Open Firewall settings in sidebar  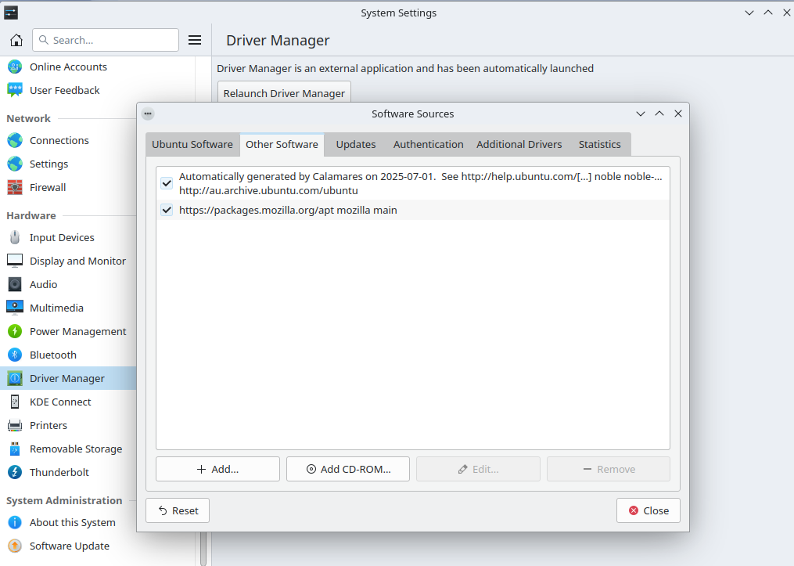[48, 187]
